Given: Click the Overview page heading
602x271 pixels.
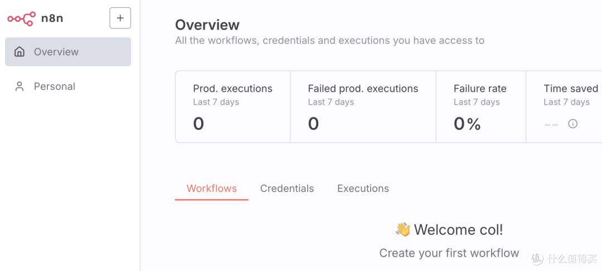Looking at the screenshot, I should tap(207, 25).
